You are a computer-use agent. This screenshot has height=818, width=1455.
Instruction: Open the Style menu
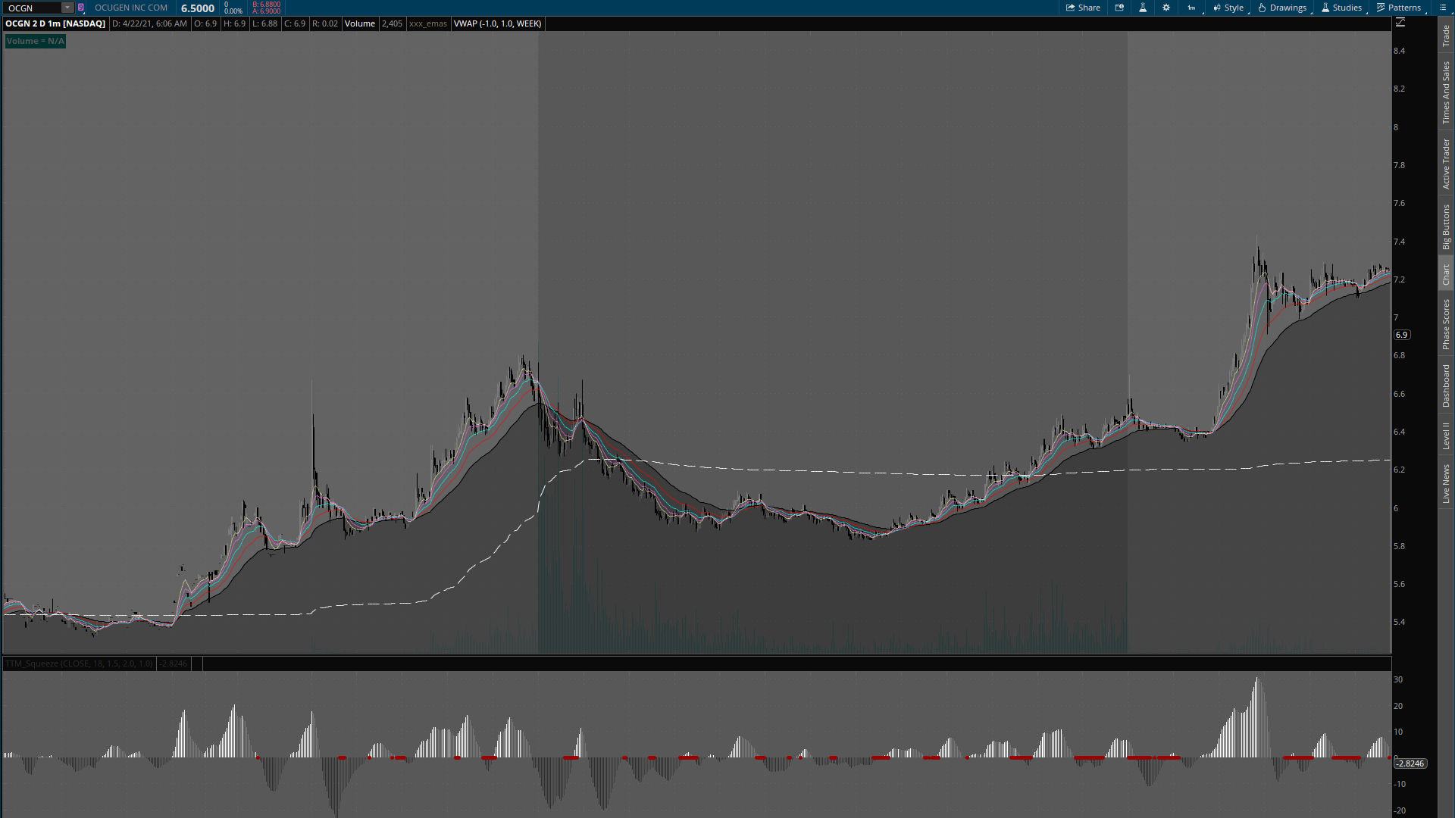pos(1228,8)
